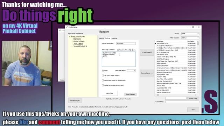Expand the Visual Pinball X tree node
Screen dimensions: 224x126
[72, 47]
